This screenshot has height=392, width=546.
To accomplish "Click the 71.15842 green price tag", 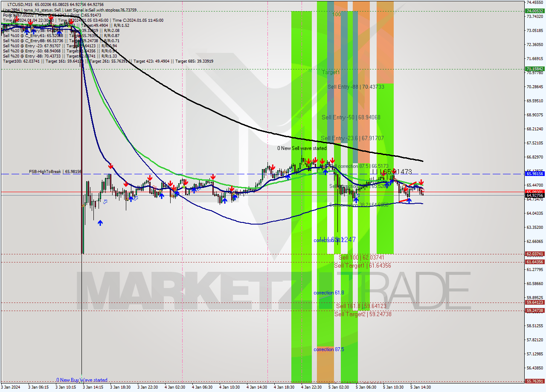I will pos(535,69).
